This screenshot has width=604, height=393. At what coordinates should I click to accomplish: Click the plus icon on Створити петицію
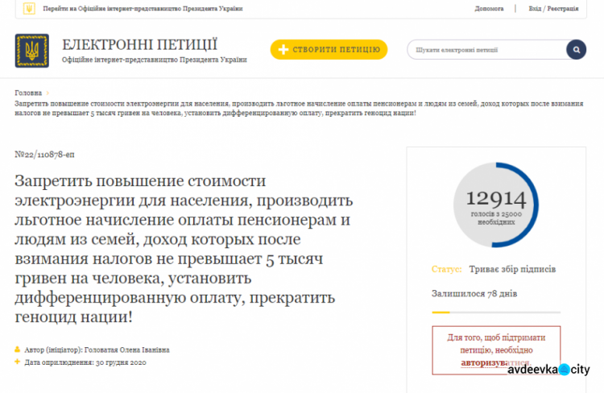(283, 50)
